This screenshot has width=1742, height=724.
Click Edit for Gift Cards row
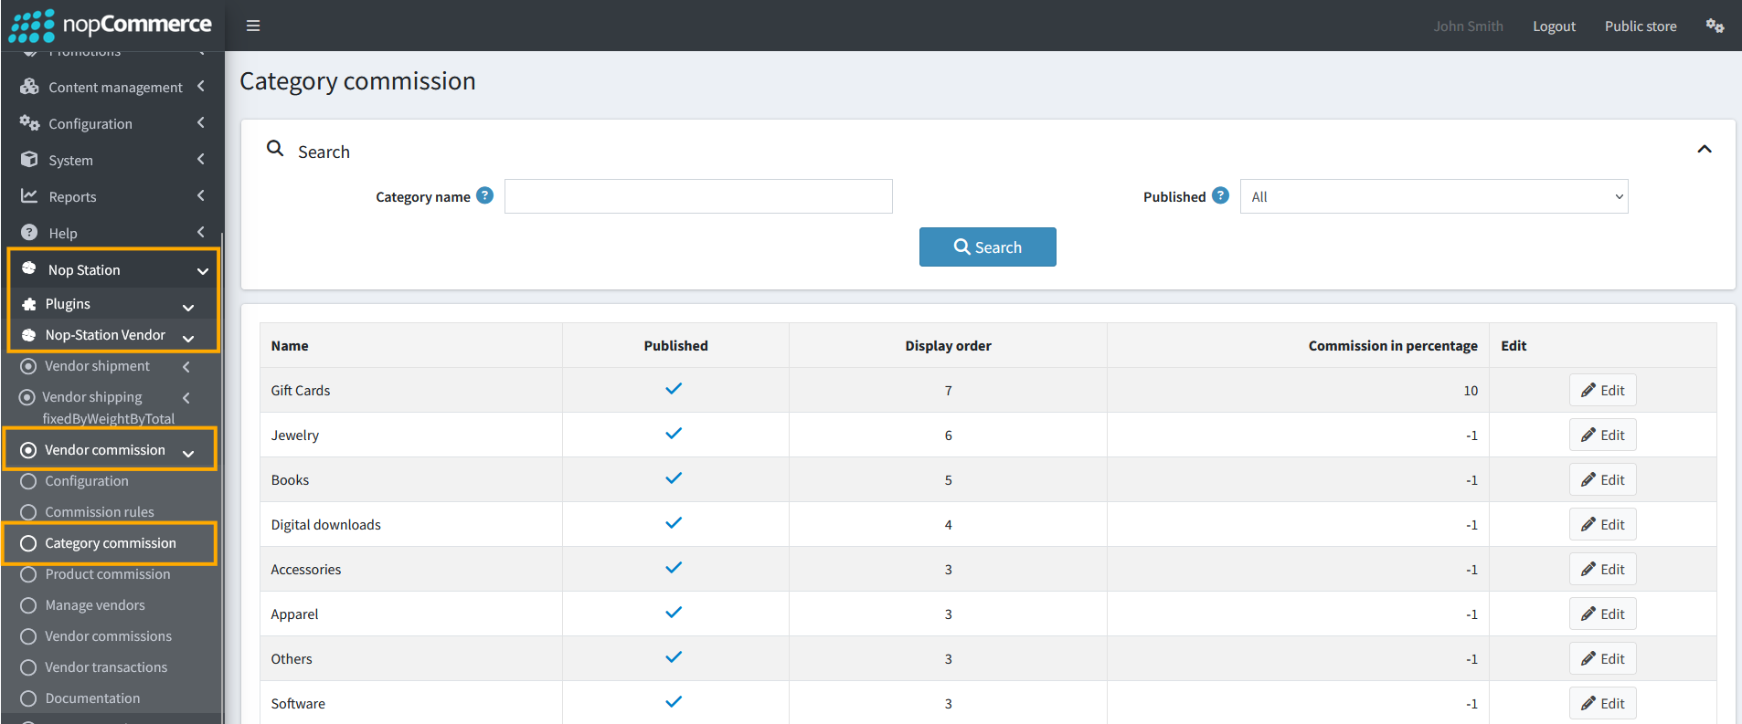(1603, 390)
